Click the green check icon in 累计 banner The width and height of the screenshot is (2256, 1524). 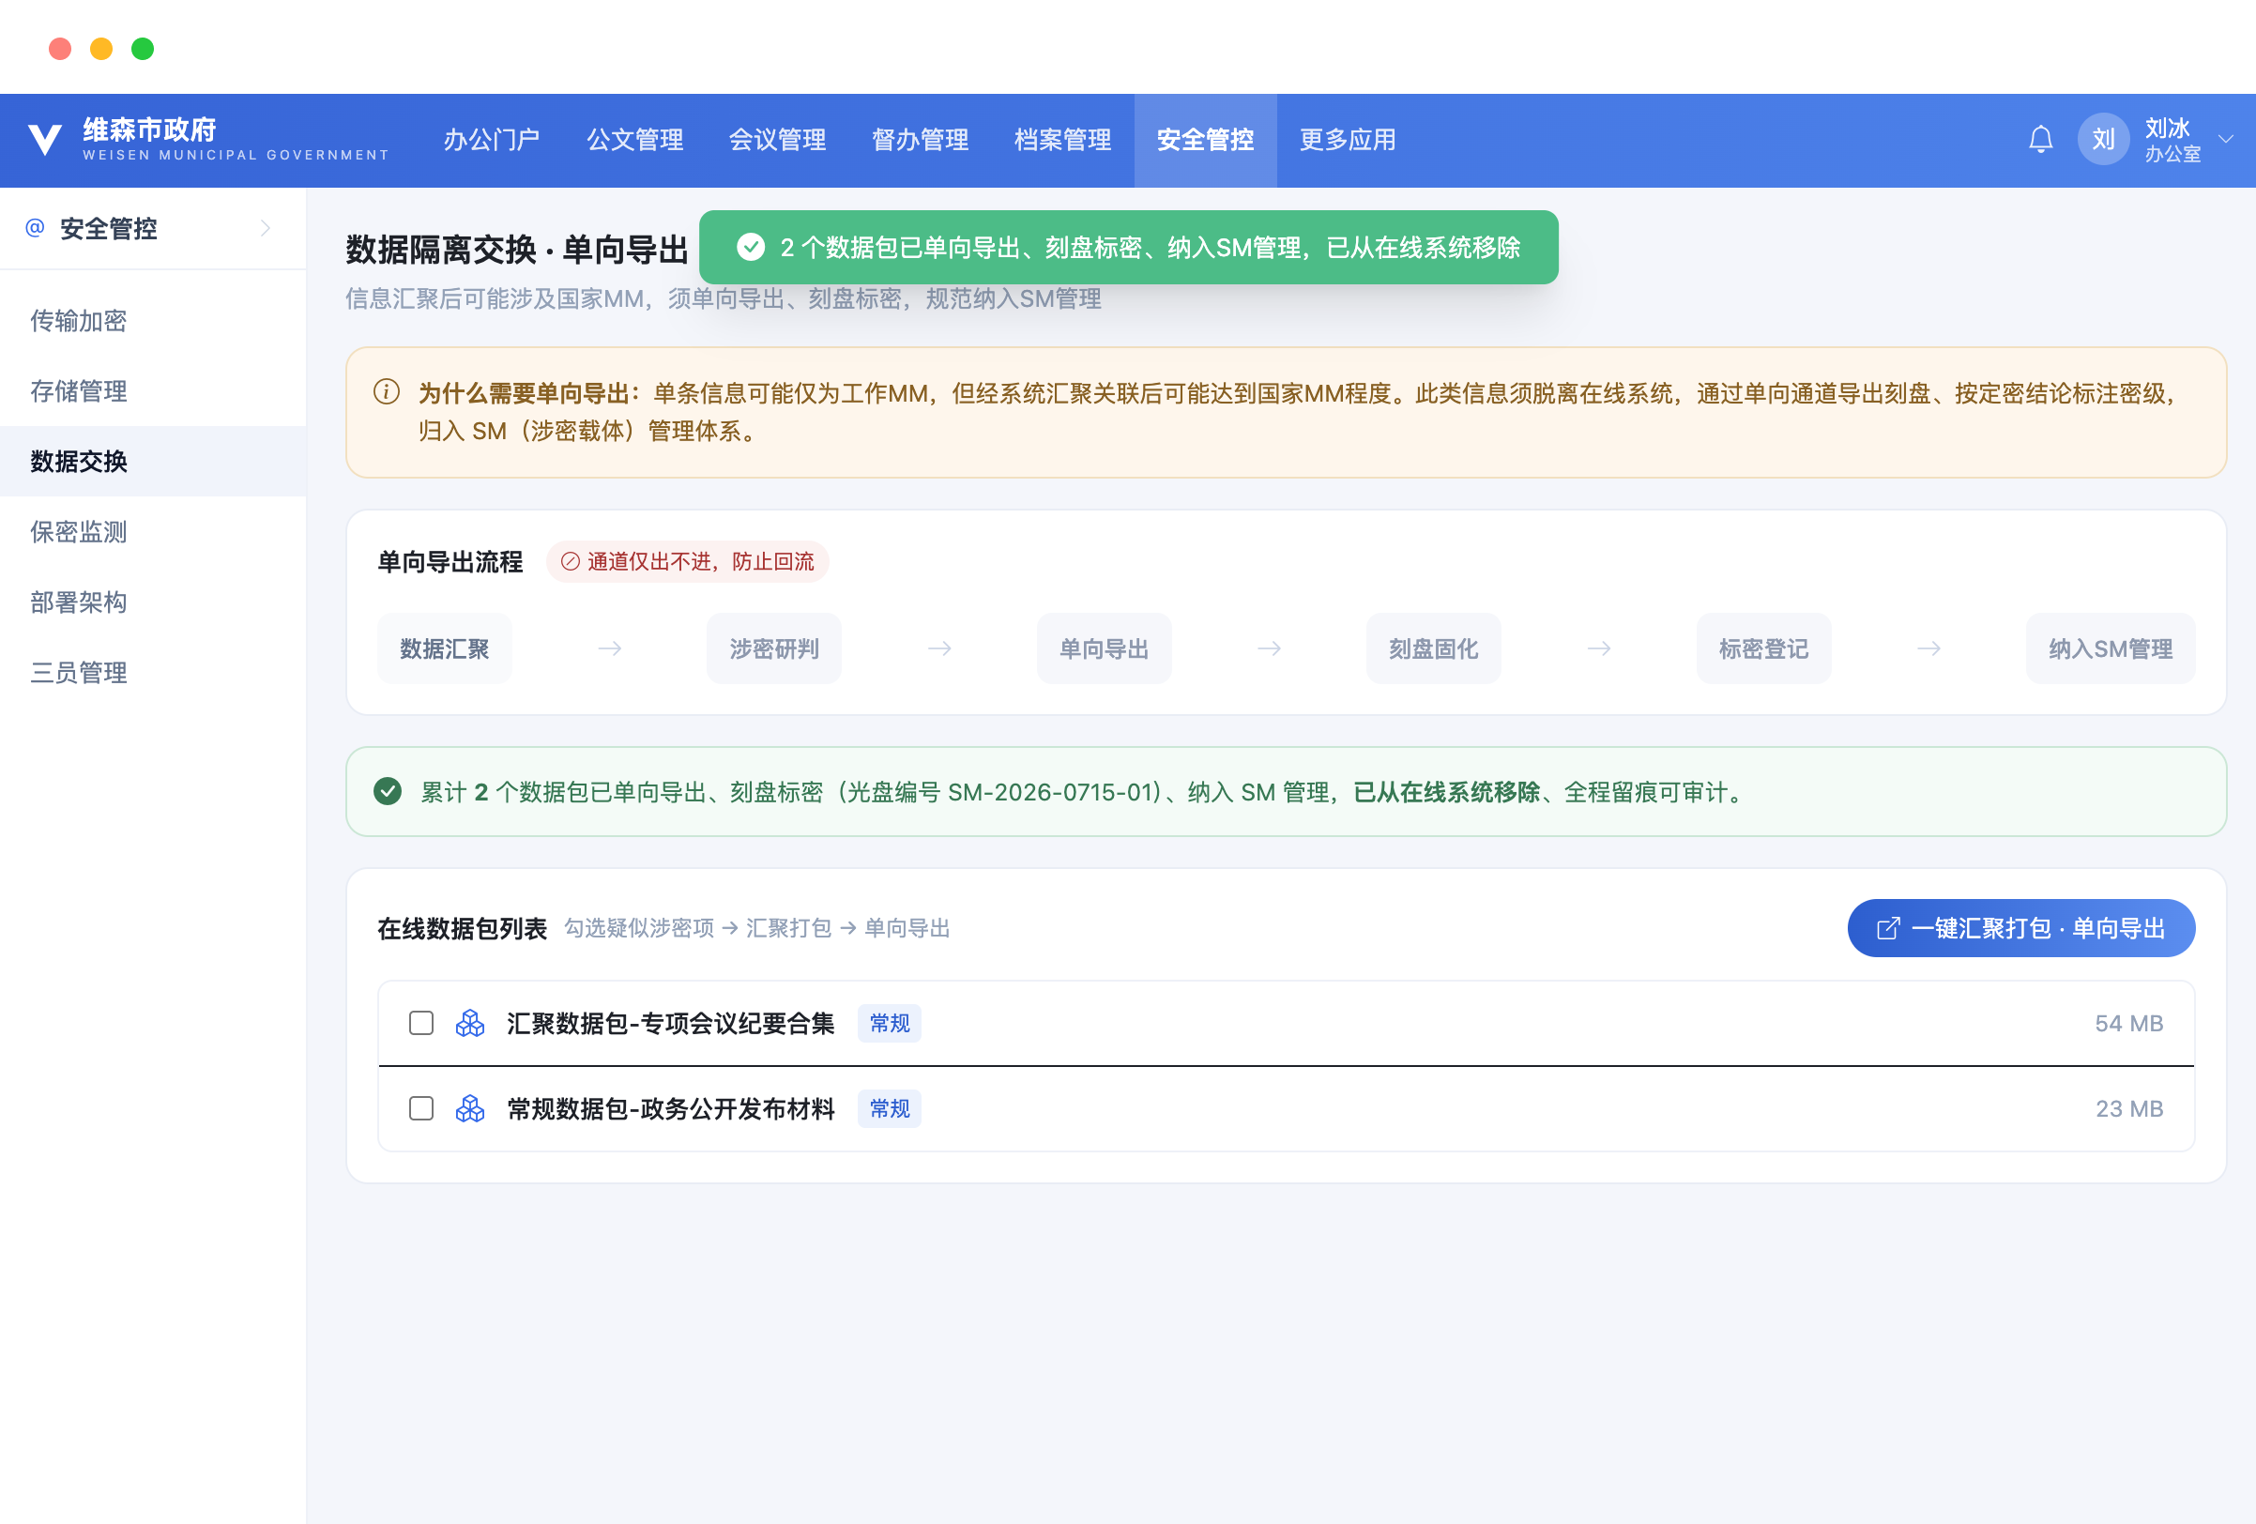[388, 792]
